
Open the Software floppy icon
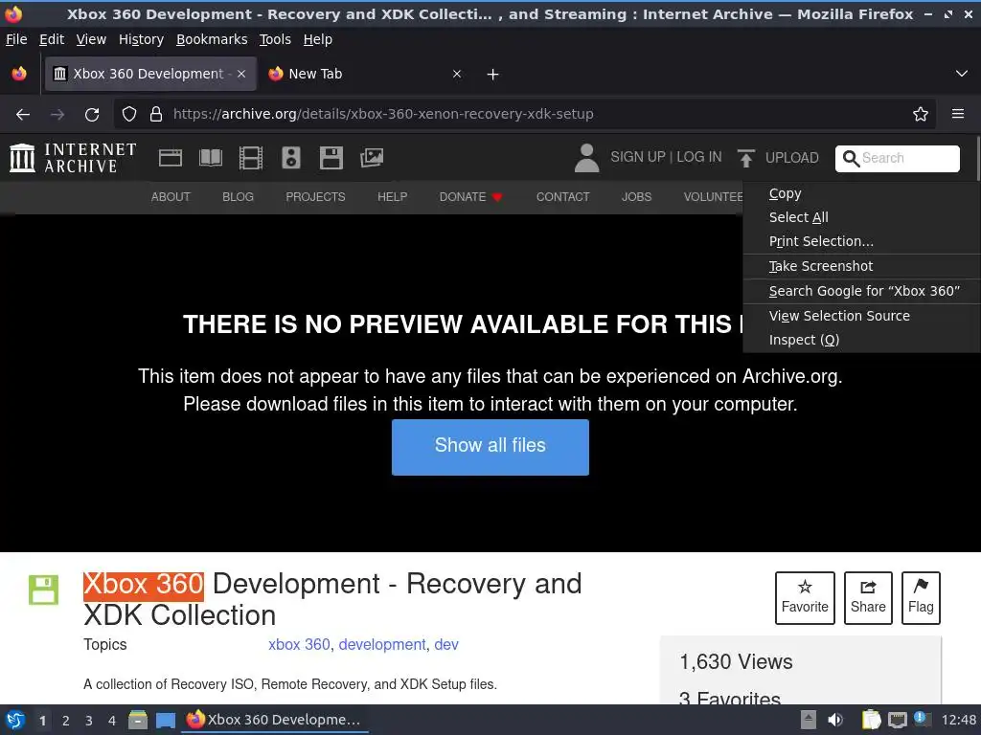point(331,158)
